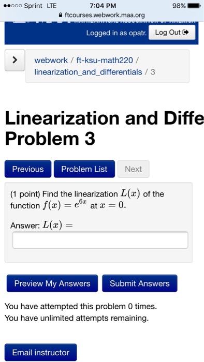Focus the L(x) answer input field
Image resolution: width=204 pixels, height=362 pixels.
pos(100,240)
